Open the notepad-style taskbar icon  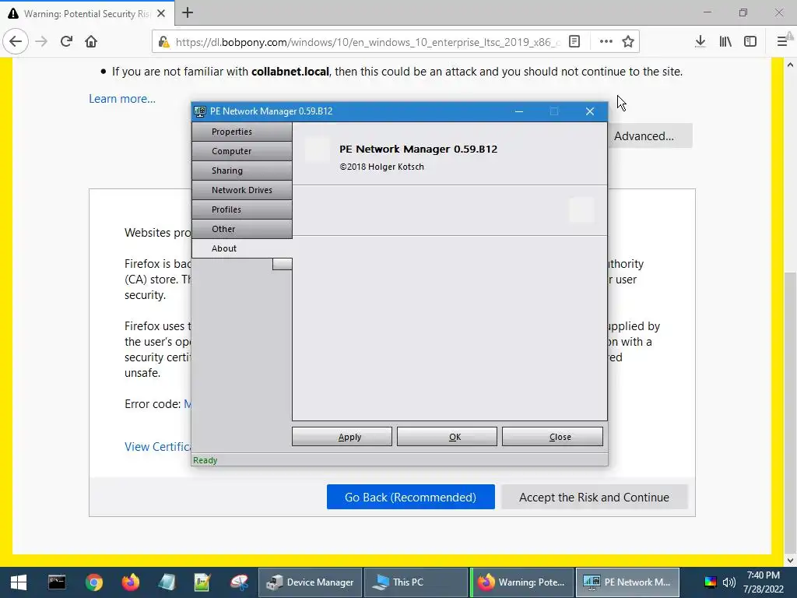coord(167,582)
